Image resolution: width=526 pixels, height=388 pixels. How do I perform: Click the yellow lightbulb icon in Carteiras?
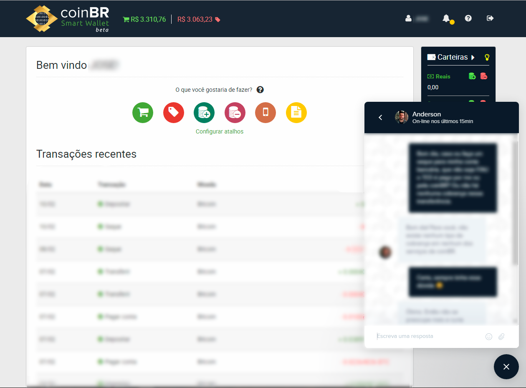pyautogui.click(x=486, y=58)
